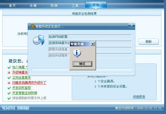
Task: Click the blue info icon in dialog
Action: (x=77, y=53)
